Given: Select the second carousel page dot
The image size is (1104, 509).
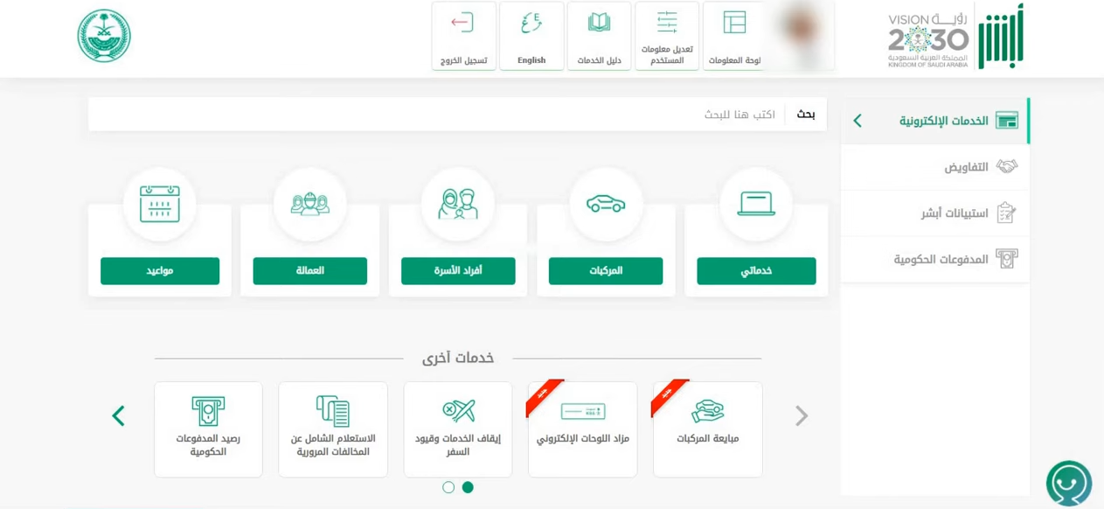Looking at the screenshot, I should [448, 487].
